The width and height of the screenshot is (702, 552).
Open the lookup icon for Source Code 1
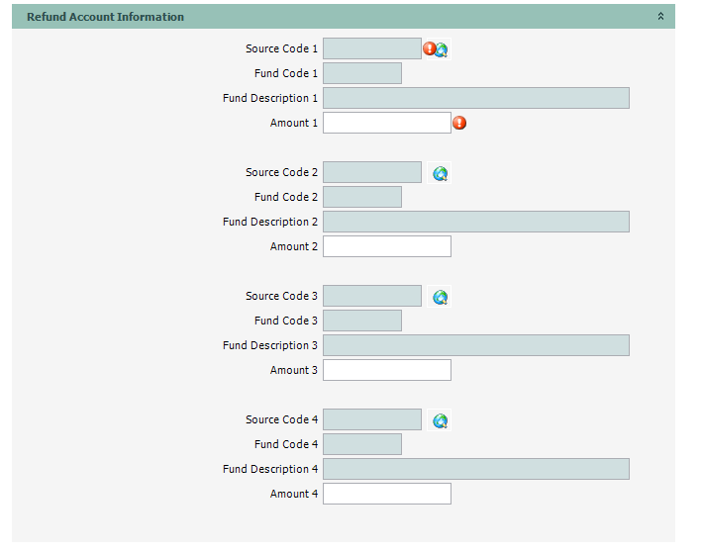[442, 49]
